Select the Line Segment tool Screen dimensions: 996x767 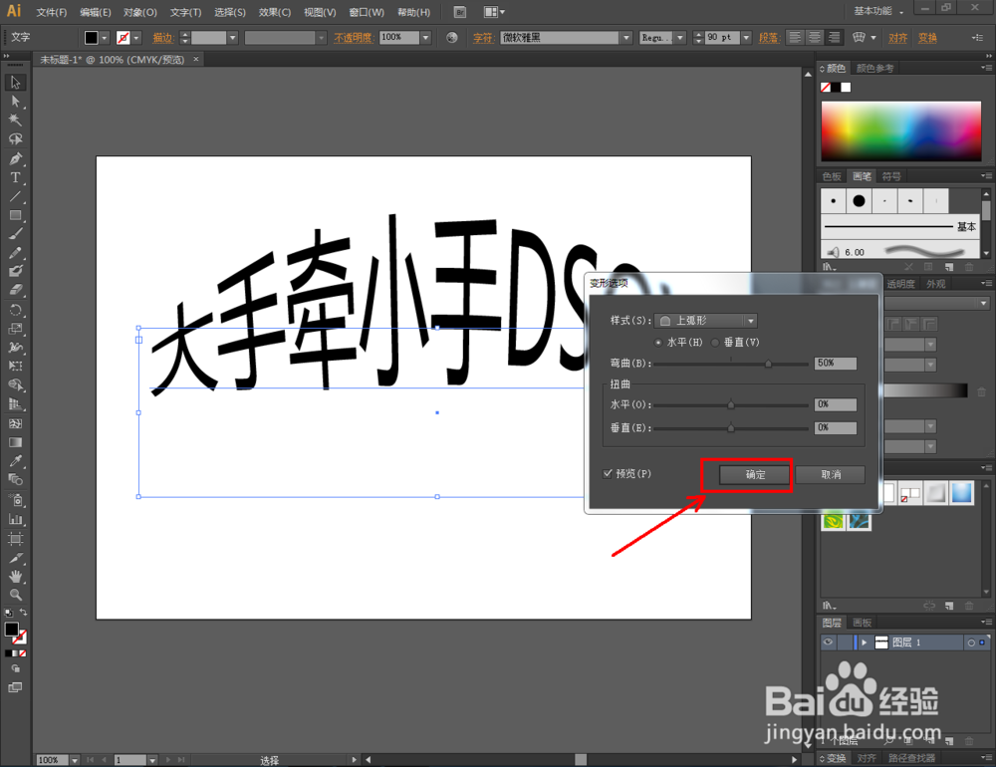[x=15, y=196]
